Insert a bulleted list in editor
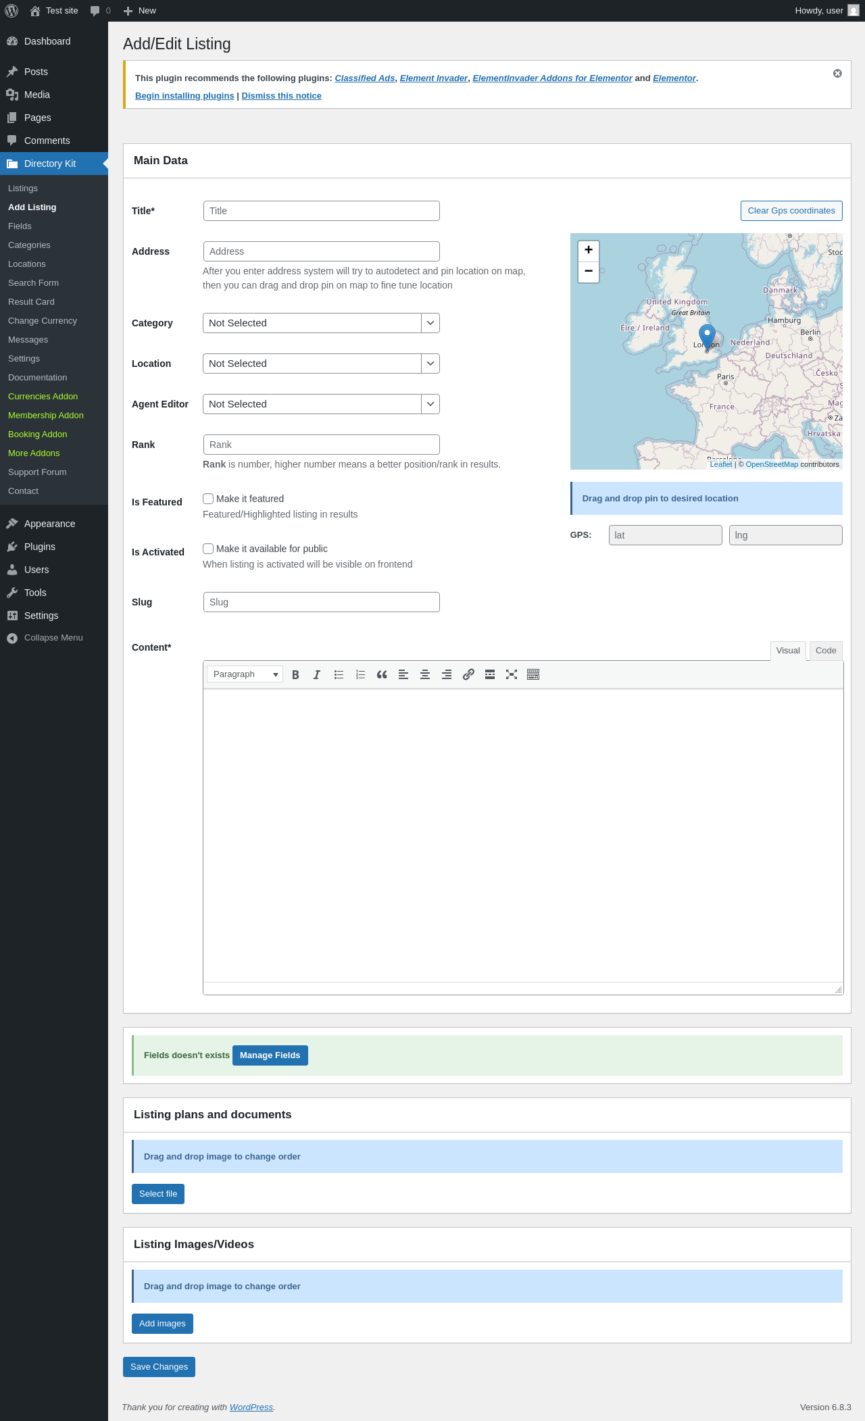 point(339,675)
